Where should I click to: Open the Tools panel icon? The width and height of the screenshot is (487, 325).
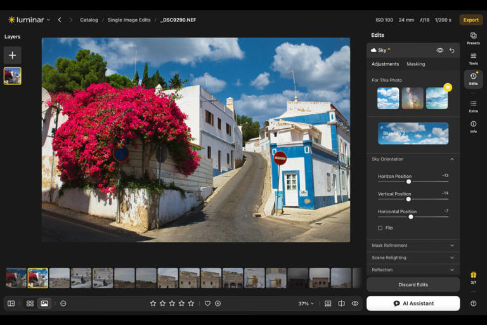click(x=473, y=58)
